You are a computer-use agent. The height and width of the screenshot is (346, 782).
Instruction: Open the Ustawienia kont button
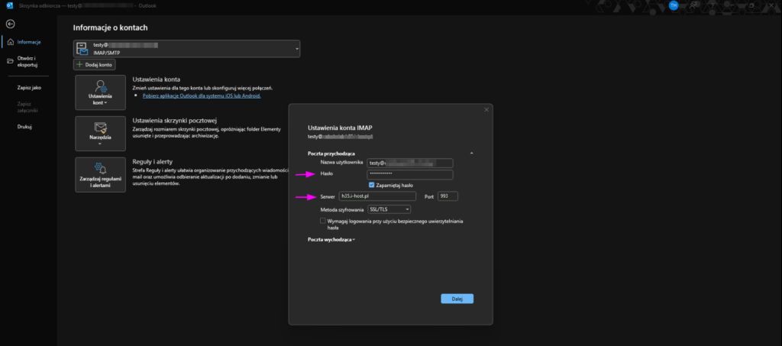101,96
